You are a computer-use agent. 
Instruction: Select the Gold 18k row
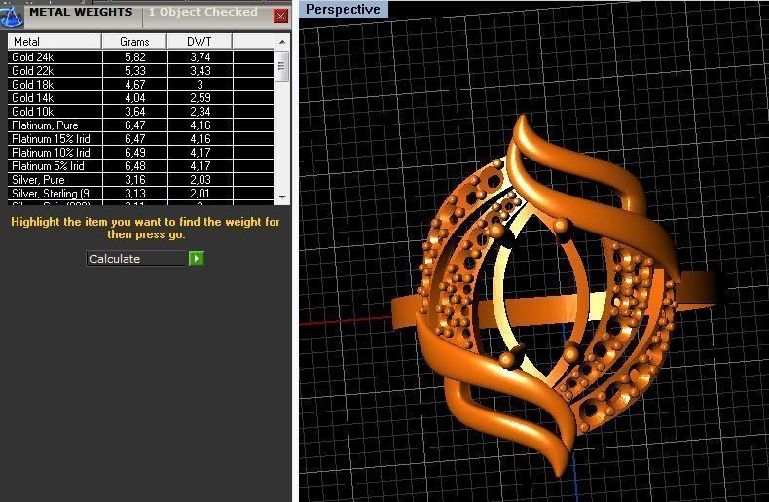click(x=141, y=85)
